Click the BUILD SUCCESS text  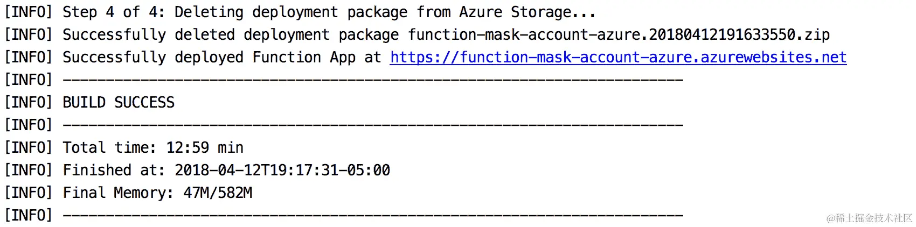(x=119, y=102)
